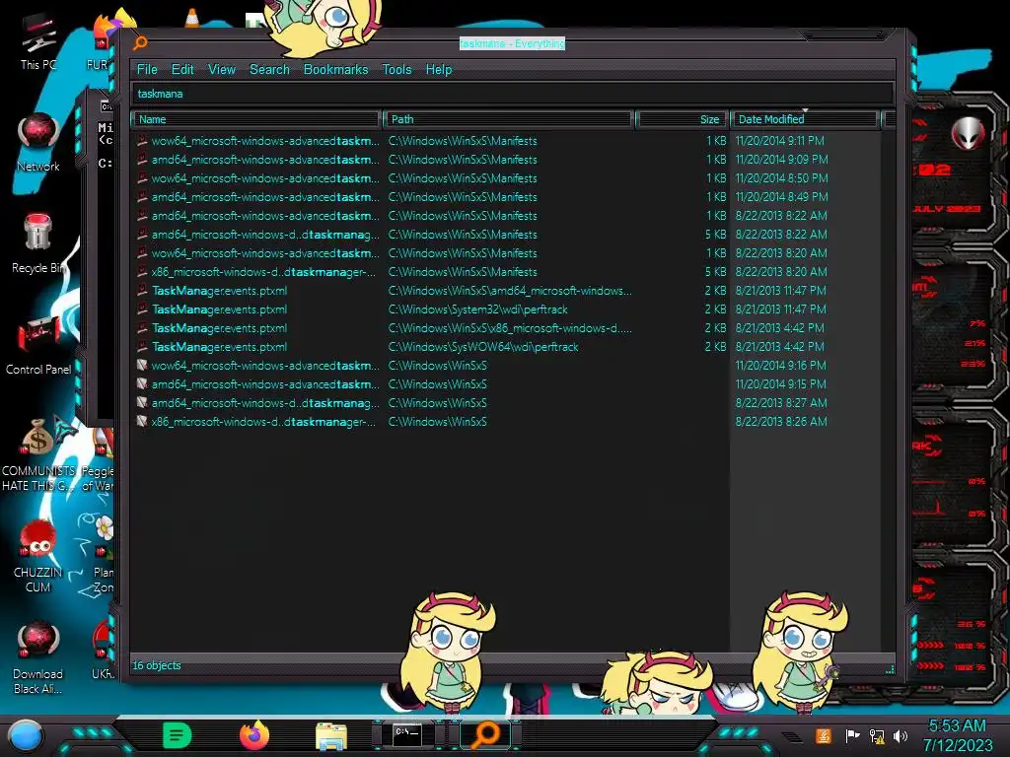The height and width of the screenshot is (757, 1010).
Task: Select amd64 manifest row dated 11/20/2014 8:49 PM
Action: (506, 197)
